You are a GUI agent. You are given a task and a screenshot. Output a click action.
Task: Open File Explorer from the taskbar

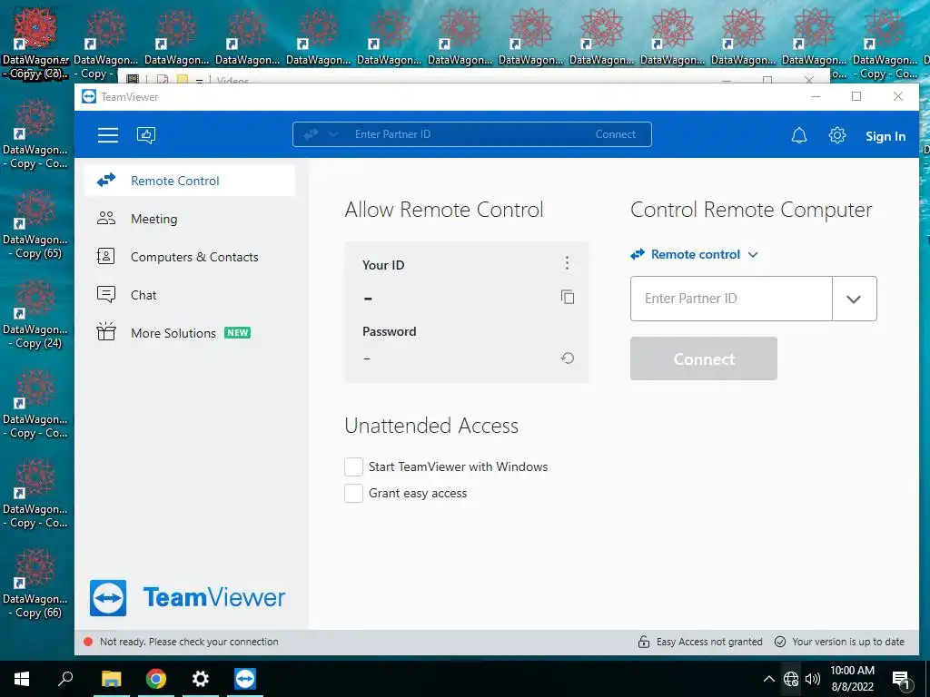[111, 679]
